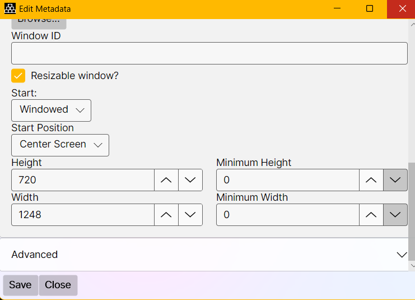This screenshot has height=300, width=415.
Task: Save the metadata changes
Action: pyautogui.click(x=20, y=285)
